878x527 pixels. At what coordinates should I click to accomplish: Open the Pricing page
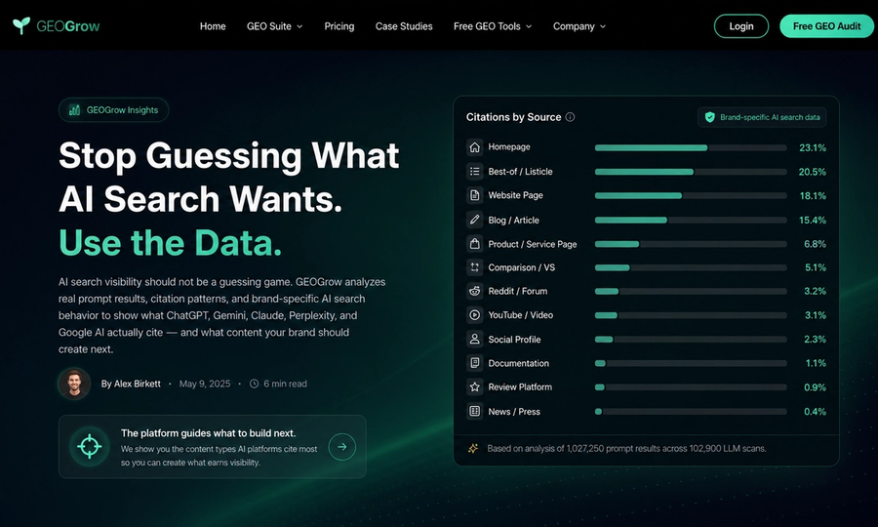[x=339, y=26]
